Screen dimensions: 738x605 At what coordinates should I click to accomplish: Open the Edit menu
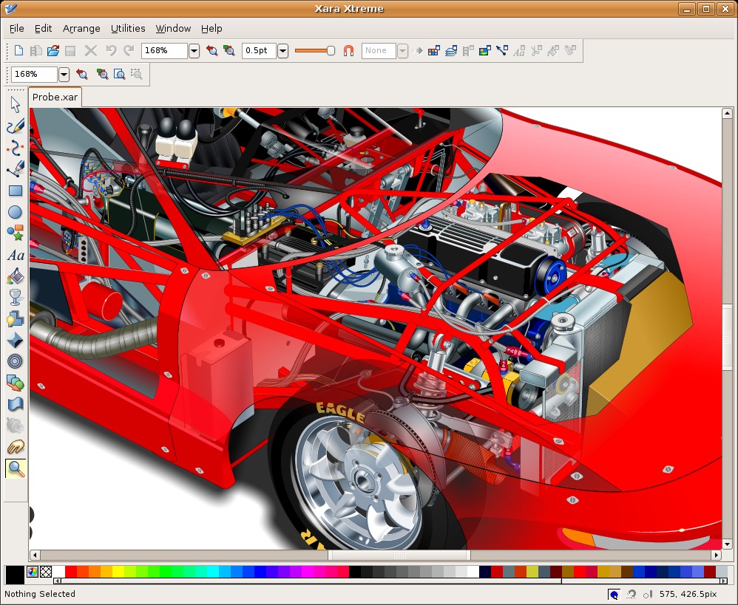coord(44,29)
